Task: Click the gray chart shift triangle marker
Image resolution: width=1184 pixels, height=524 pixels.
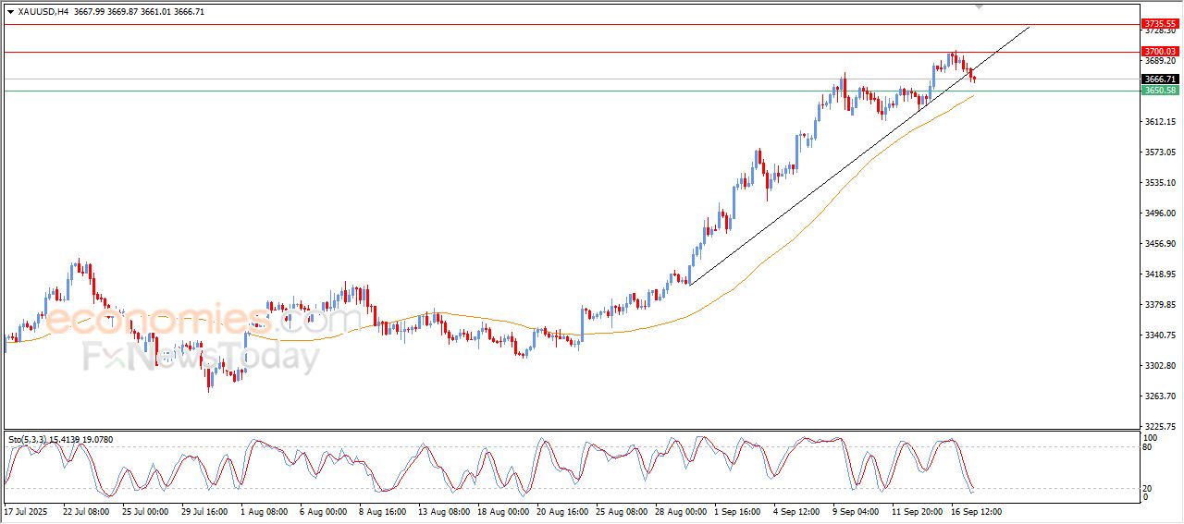Action: tap(979, 6)
